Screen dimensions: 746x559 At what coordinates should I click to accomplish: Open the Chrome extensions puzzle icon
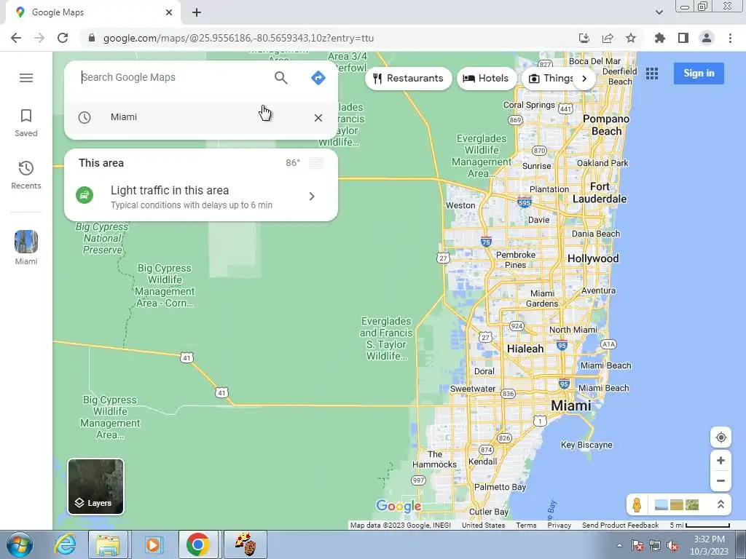pos(659,38)
